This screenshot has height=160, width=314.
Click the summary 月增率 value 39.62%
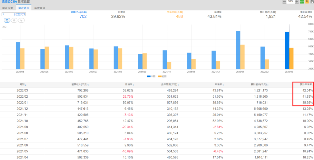pos(118,17)
